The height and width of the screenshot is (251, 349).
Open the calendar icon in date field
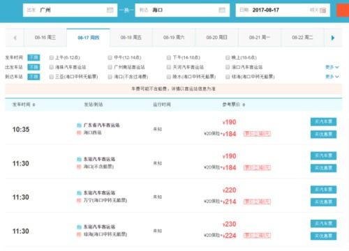coord(322,10)
